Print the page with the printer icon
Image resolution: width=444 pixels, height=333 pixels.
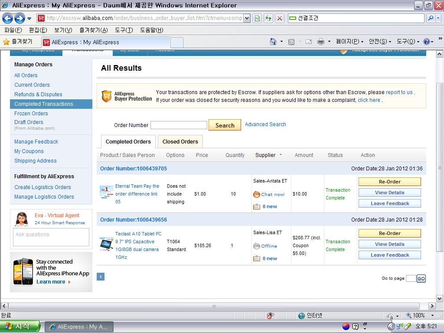320,42
